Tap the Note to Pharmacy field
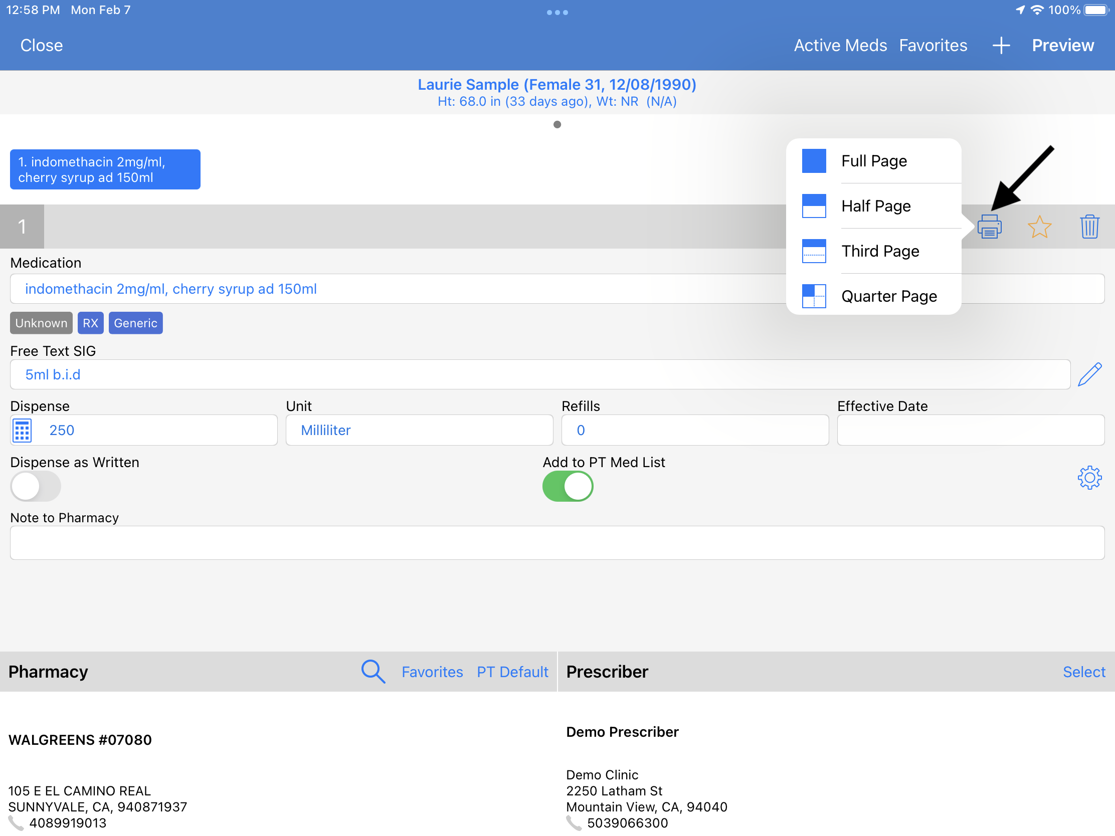1115x836 pixels. (557, 543)
